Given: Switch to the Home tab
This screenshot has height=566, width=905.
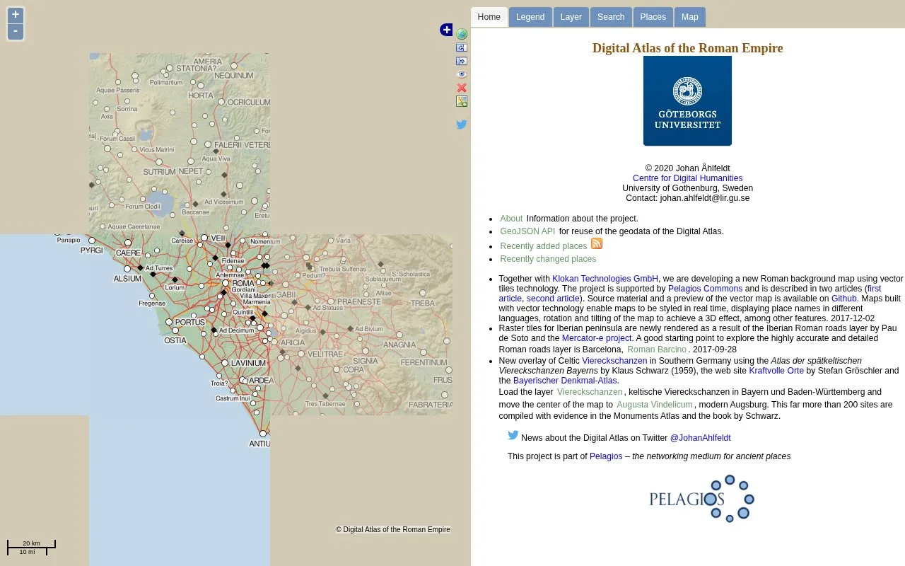Looking at the screenshot, I should pos(489,17).
